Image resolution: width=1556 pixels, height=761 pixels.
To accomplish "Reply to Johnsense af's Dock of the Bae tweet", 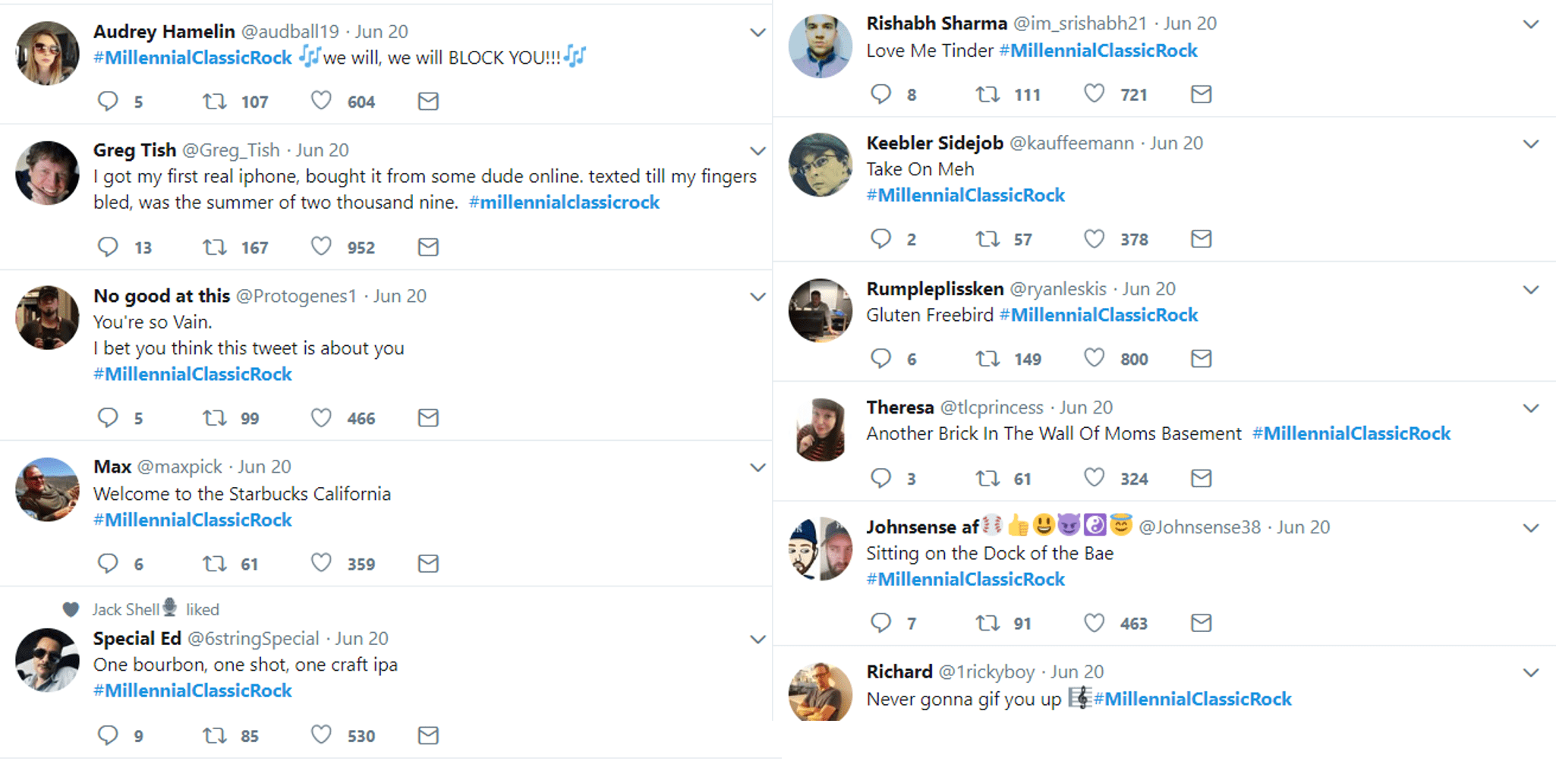I will [880, 623].
